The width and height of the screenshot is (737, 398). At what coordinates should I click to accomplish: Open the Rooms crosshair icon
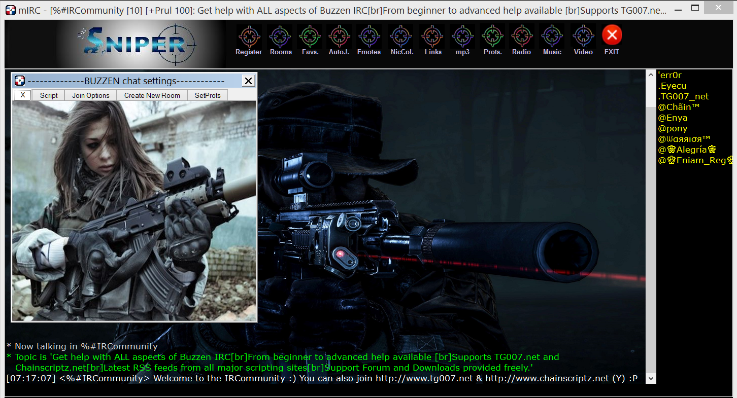click(280, 37)
